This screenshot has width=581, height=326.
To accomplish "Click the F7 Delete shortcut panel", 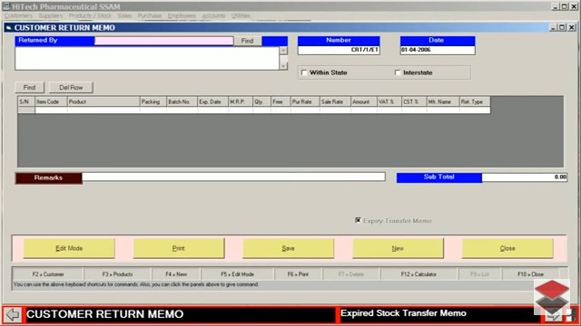I will point(351,274).
